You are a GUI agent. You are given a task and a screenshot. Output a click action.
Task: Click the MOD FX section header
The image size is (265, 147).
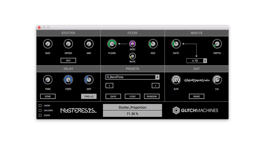click(197, 33)
